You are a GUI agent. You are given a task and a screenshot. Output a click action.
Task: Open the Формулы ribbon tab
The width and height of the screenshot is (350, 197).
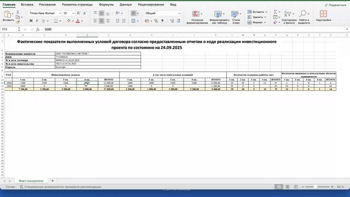106,4
